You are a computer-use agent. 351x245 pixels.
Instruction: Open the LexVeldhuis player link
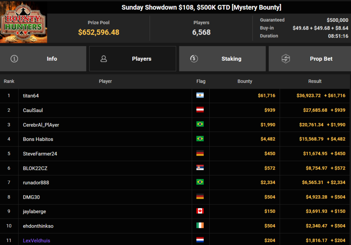[x=36, y=241]
